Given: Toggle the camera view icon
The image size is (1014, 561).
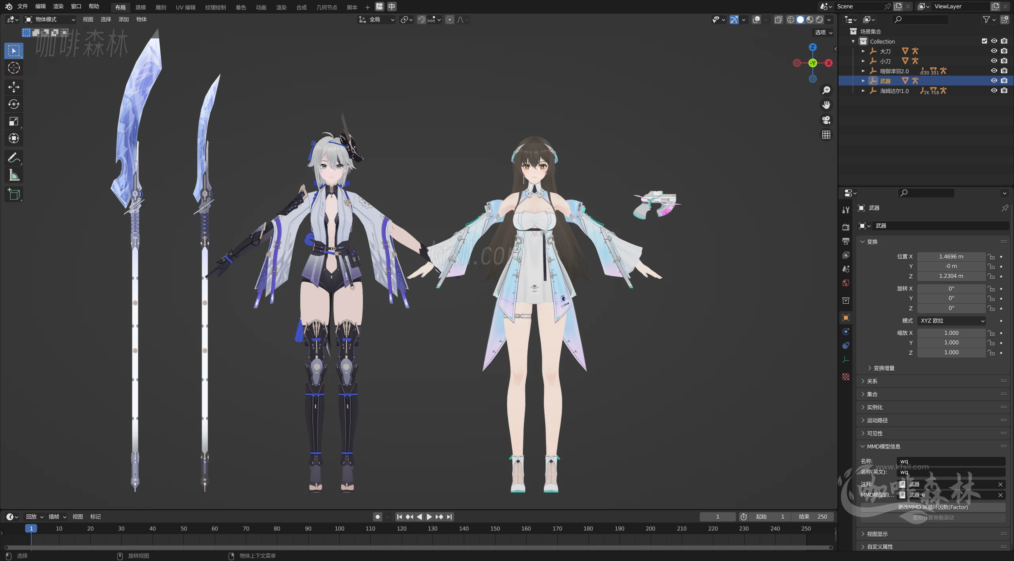Looking at the screenshot, I should [826, 120].
